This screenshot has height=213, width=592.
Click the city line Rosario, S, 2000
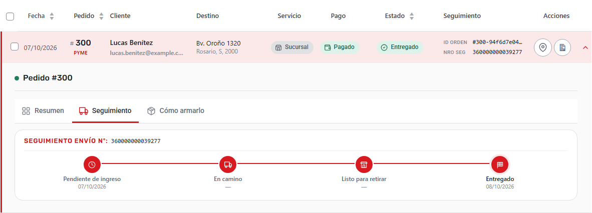coord(217,51)
